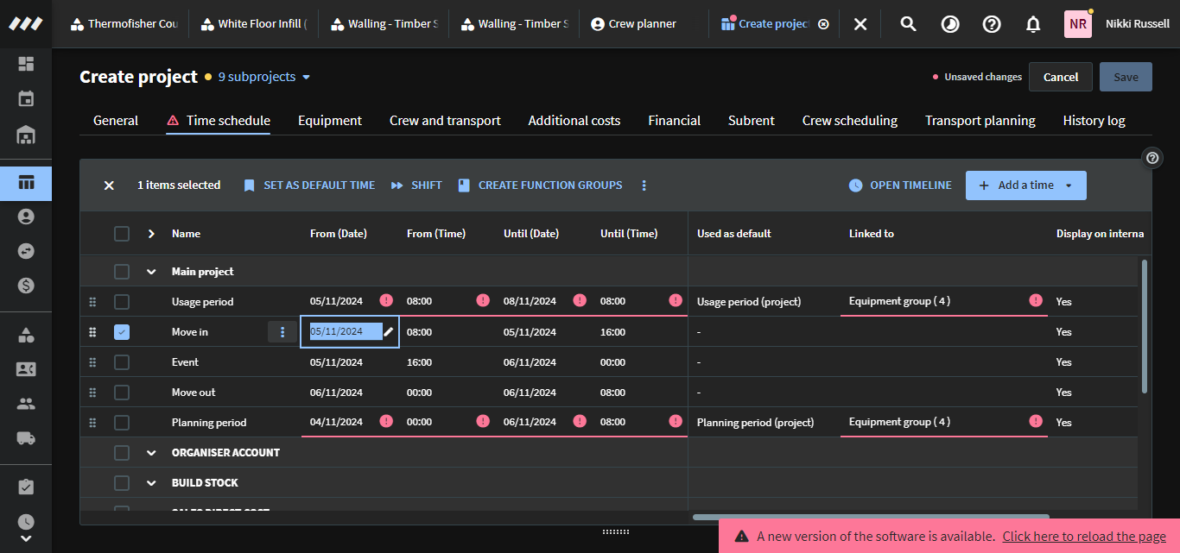Open the History log tab
The width and height of the screenshot is (1180, 553).
point(1094,121)
